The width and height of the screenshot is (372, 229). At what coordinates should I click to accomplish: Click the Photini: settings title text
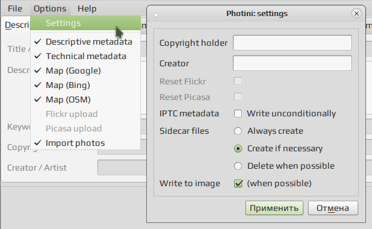click(257, 14)
